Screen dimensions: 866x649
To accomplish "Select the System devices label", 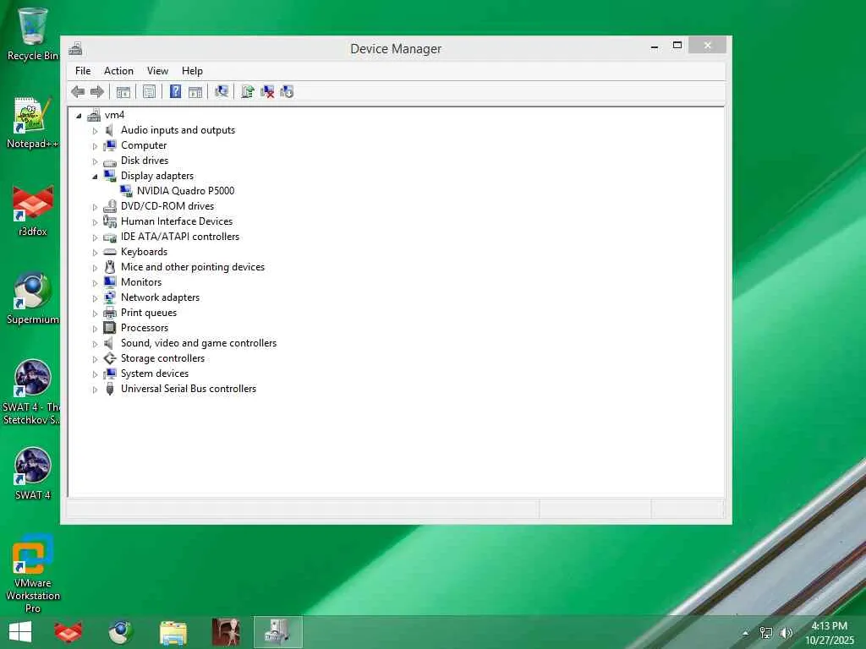I will coord(155,374).
